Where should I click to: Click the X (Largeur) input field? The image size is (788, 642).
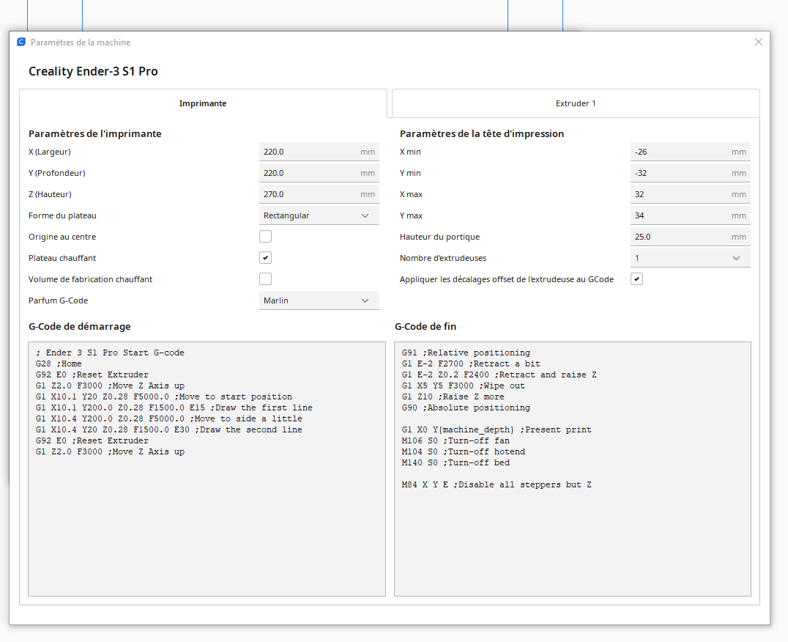point(309,152)
